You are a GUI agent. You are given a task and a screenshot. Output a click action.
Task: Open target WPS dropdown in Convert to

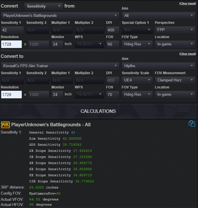click(89, 95)
